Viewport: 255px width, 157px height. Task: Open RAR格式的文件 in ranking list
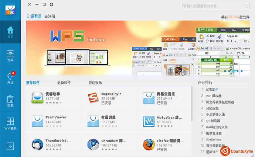click(217, 127)
